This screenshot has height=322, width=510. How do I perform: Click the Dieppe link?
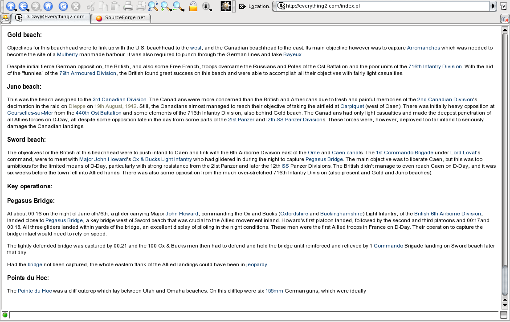click(77, 106)
